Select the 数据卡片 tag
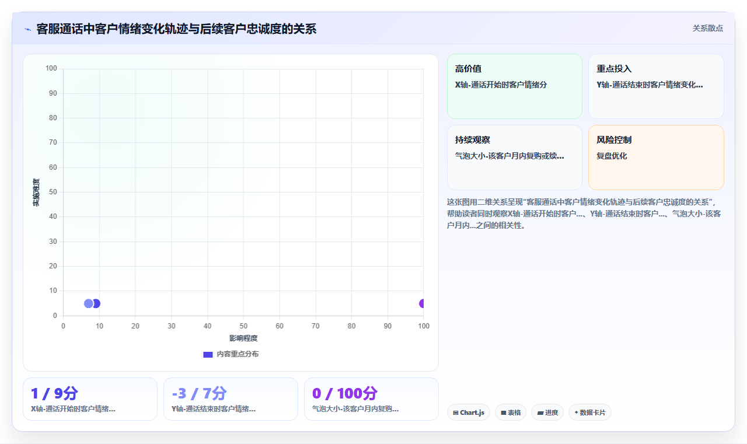 (x=590, y=412)
